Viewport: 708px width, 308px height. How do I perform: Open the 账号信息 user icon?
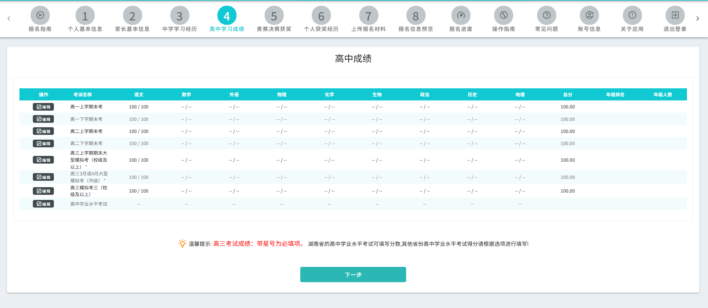pyautogui.click(x=589, y=15)
